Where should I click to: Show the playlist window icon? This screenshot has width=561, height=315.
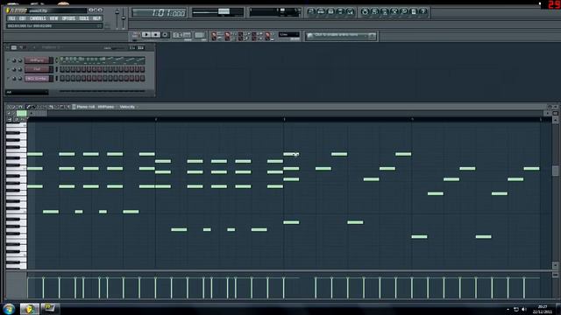[311, 11]
